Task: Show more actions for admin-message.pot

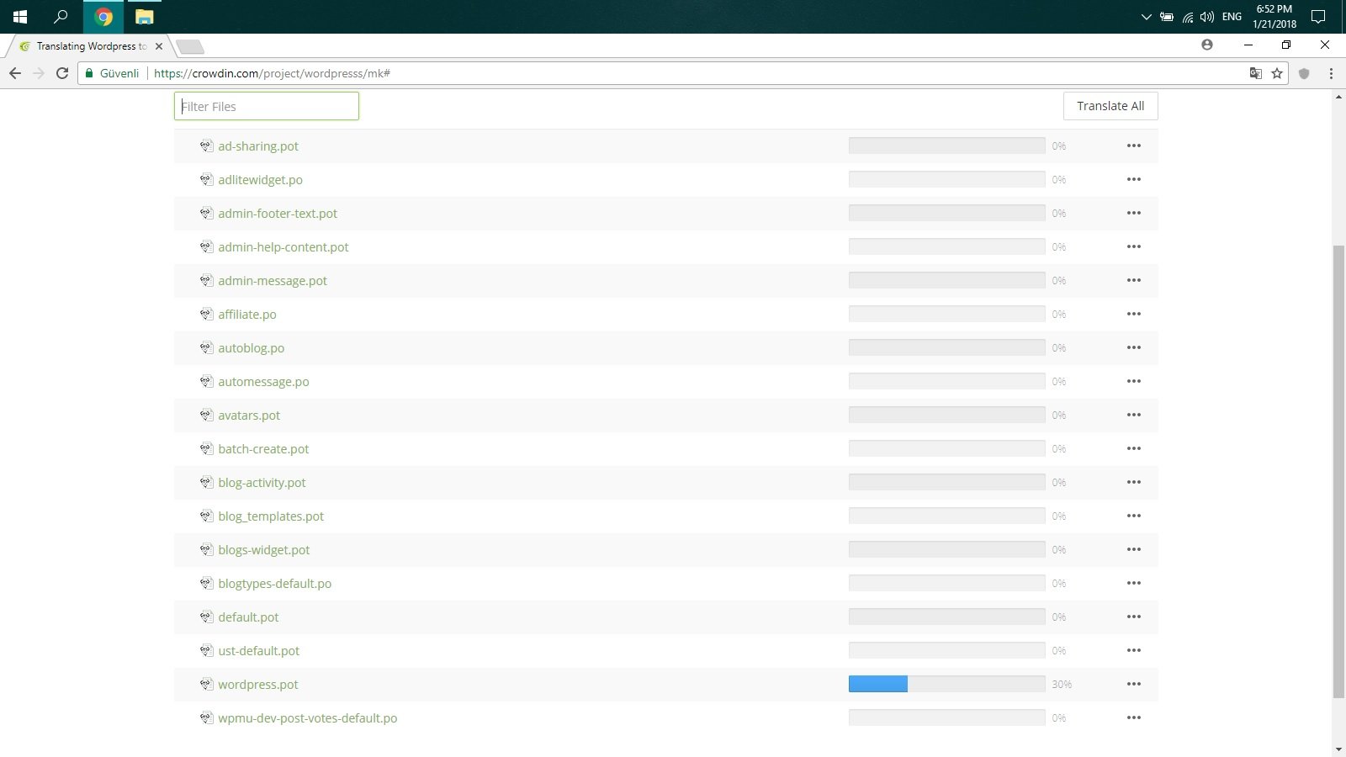Action: click(1134, 280)
